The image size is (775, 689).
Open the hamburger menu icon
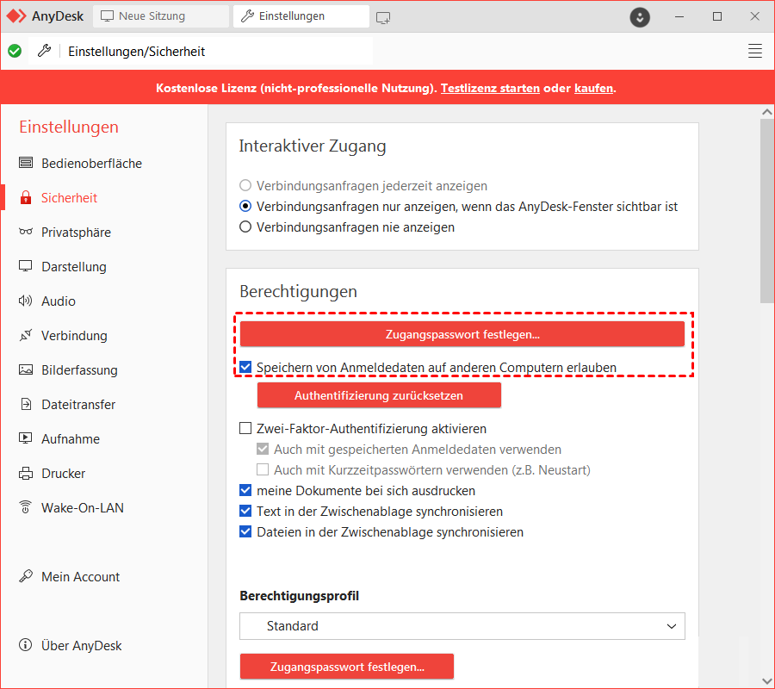(755, 51)
